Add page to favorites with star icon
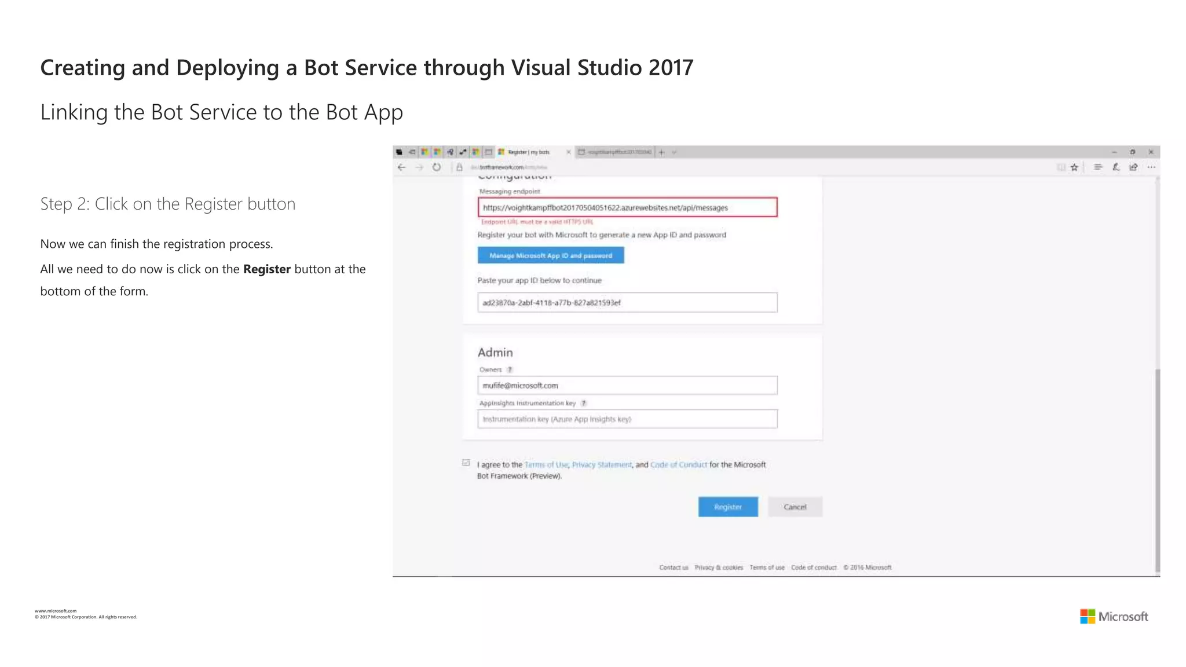1186x667 pixels. (1074, 167)
